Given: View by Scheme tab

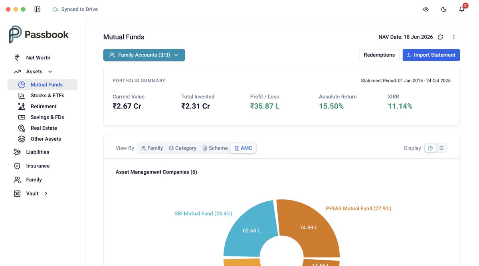Looking at the screenshot, I should (215, 148).
